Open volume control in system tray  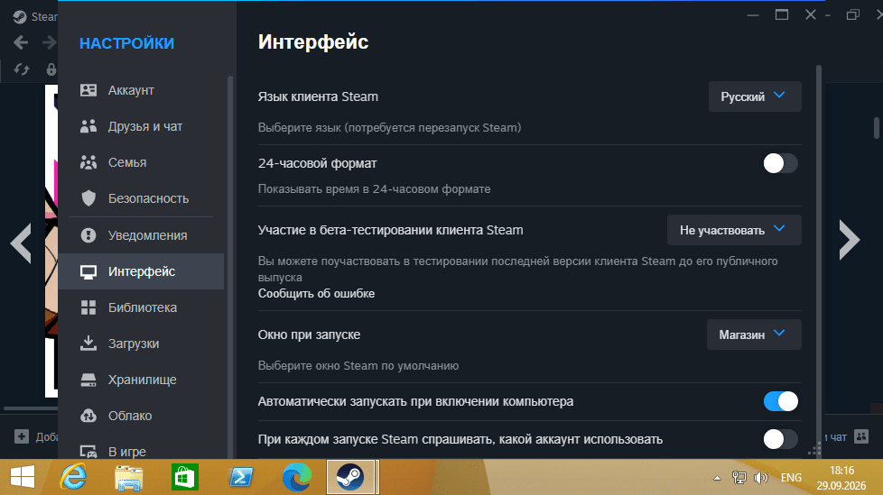pos(761,478)
